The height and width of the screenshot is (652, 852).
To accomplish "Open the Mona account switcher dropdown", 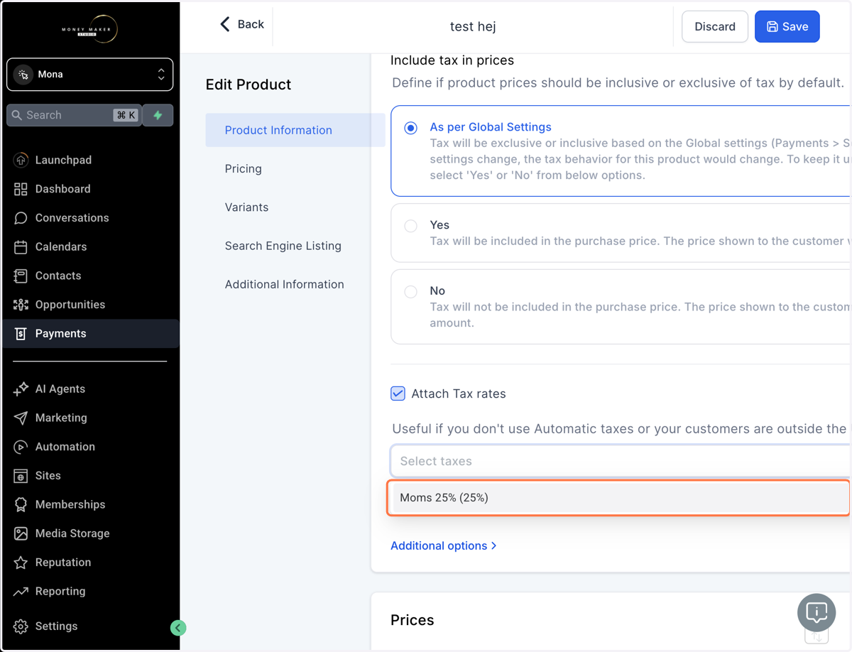I will coord(89,75).
